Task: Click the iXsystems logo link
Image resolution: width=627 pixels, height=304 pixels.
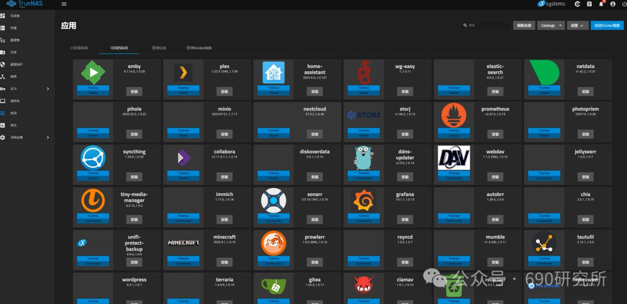Action: [551, 4]
